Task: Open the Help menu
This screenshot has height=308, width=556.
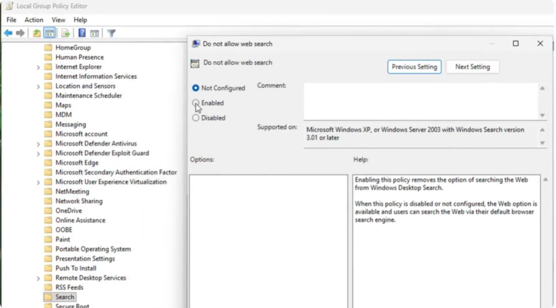Action: tap(80, 20)
